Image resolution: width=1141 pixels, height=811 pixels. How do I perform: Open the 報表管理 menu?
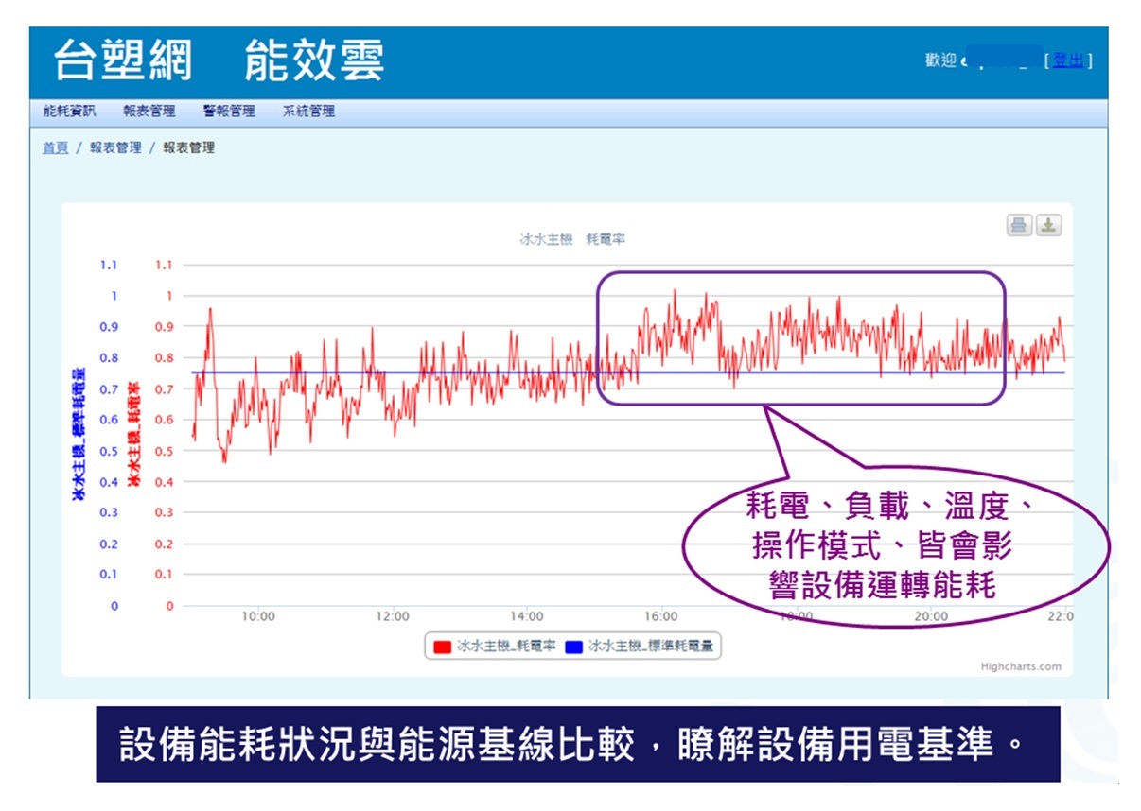(x=149, y=112)
